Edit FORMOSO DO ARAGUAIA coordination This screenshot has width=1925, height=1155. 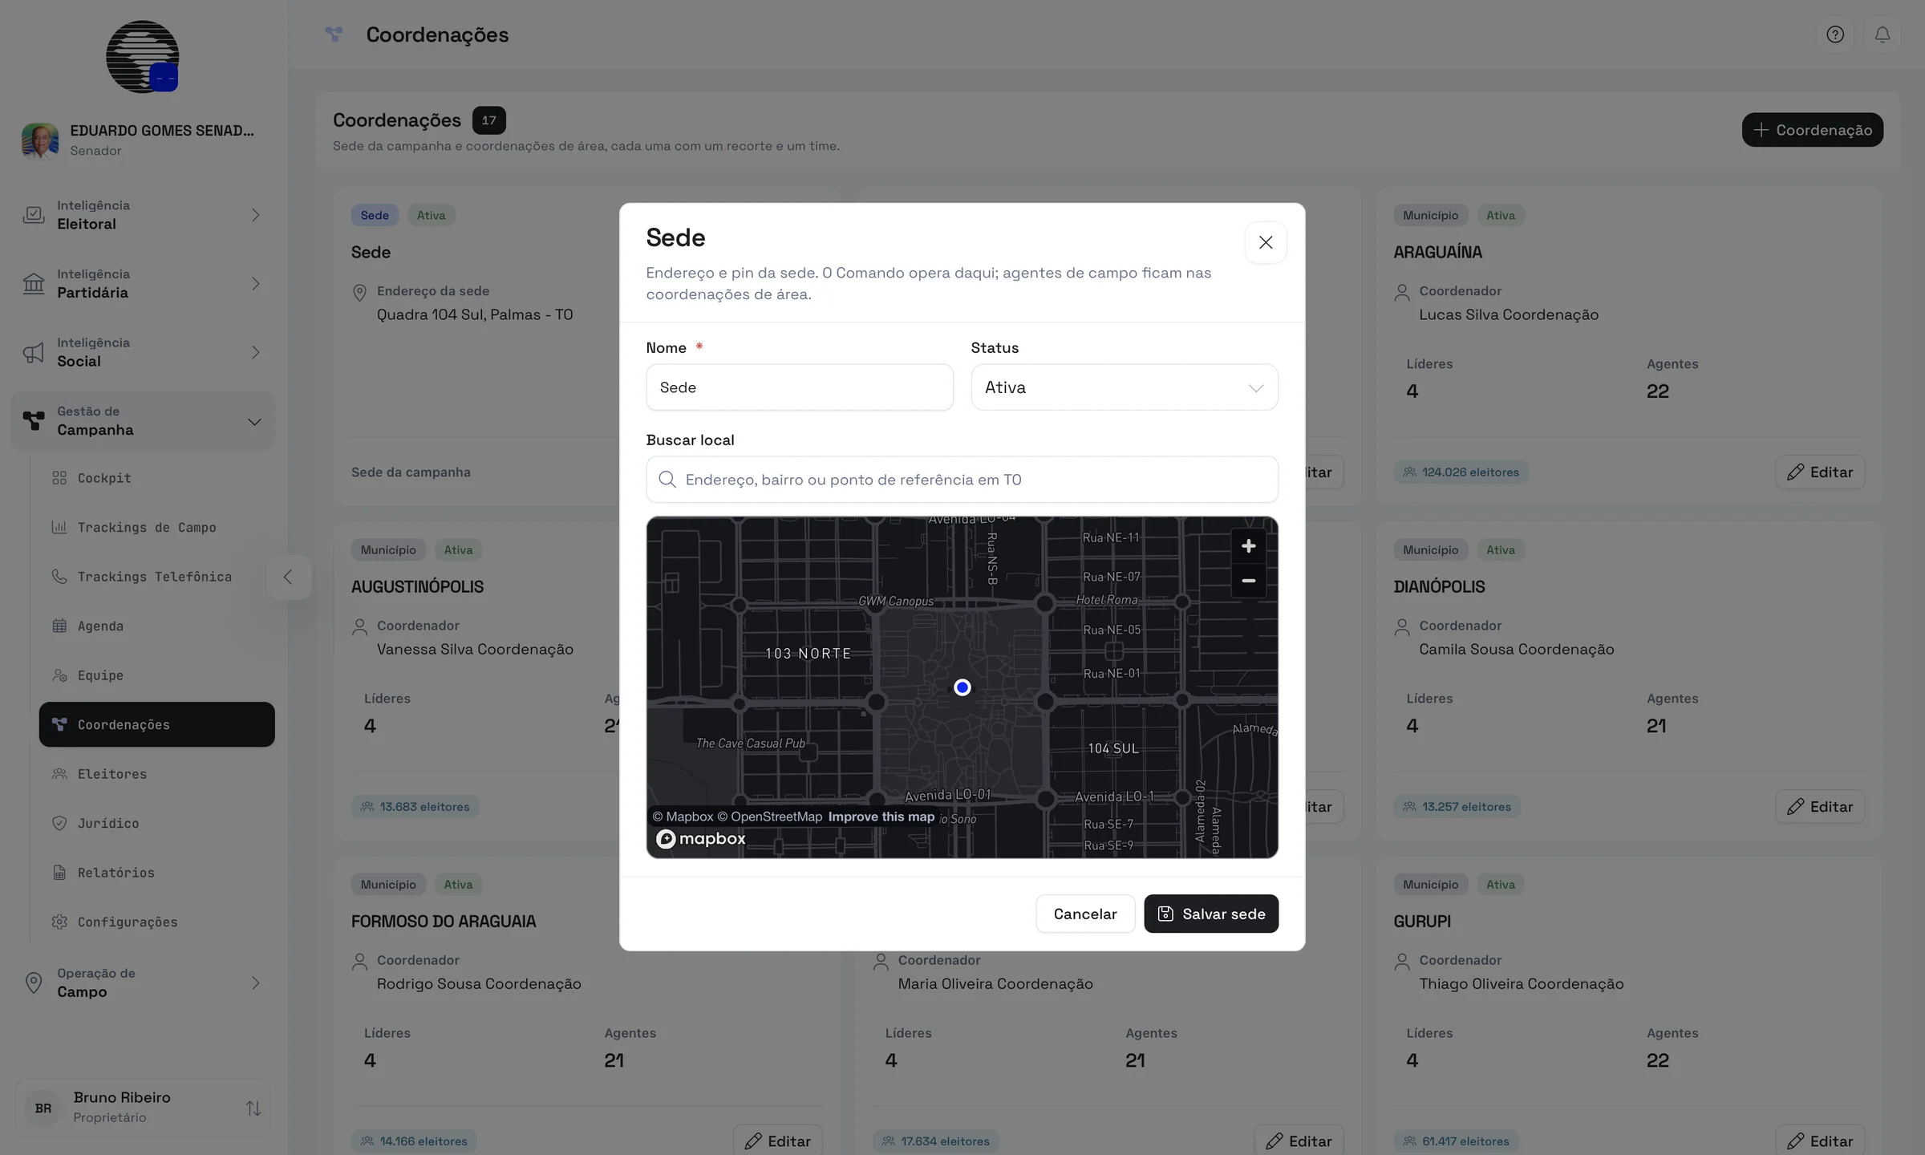pyautogui.click(x=777, y=1141)
